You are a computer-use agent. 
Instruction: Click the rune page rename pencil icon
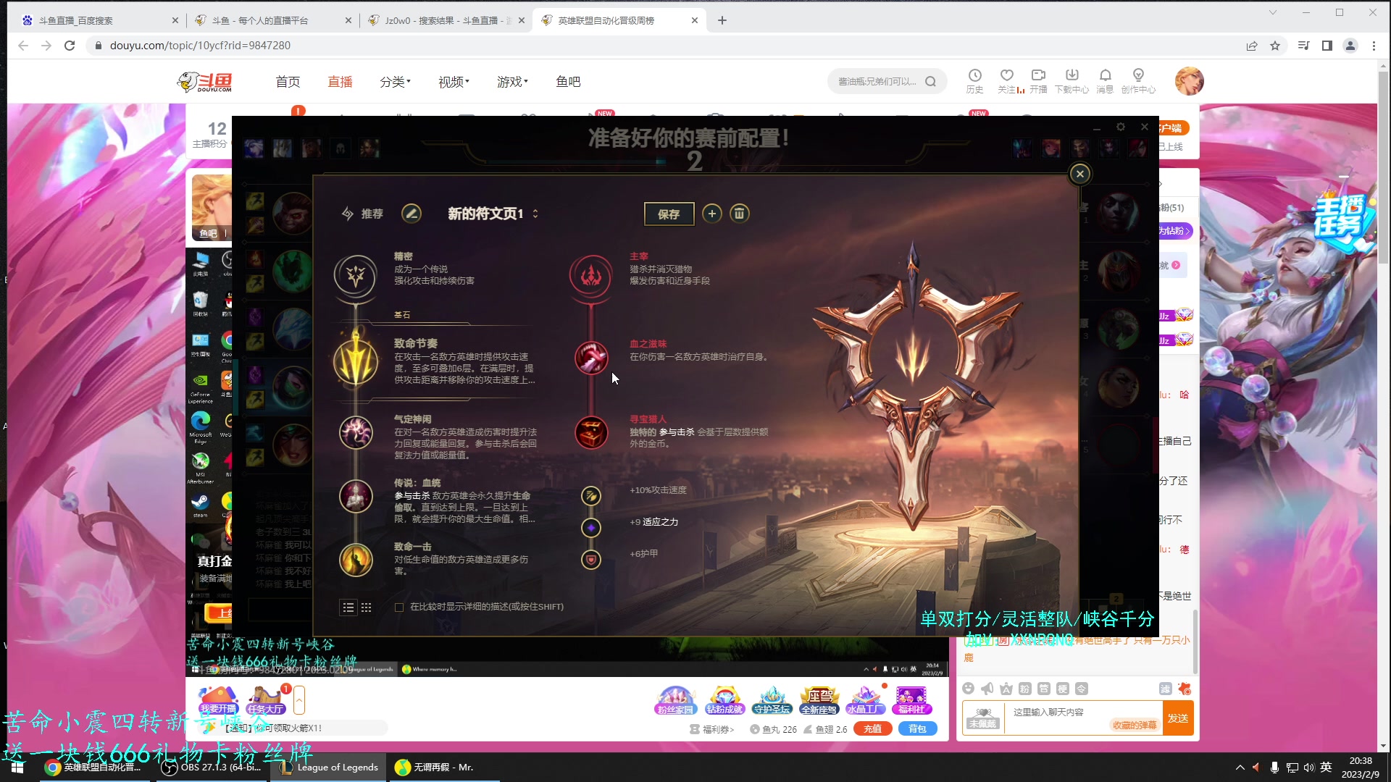[x=412, y=214]
